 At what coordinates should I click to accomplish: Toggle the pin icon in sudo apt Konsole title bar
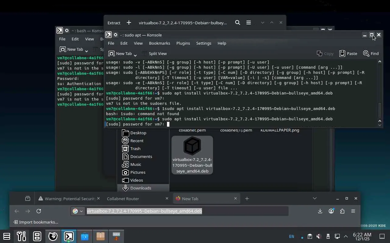(x=115, y=35)
